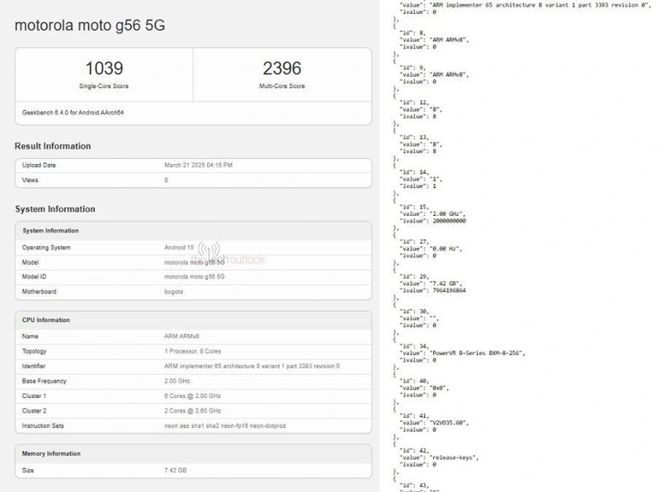
Task: Select the 6 Cores @ 2.00 GHz value
Action: (193, 396)
